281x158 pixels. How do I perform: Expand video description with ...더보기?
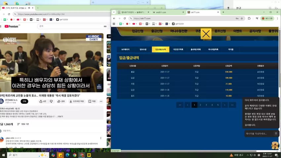pos(60,116)
